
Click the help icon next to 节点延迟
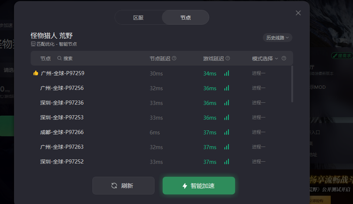[x=174, y=58]
